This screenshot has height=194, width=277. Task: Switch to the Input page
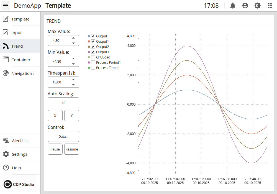[x=16, y=33]
